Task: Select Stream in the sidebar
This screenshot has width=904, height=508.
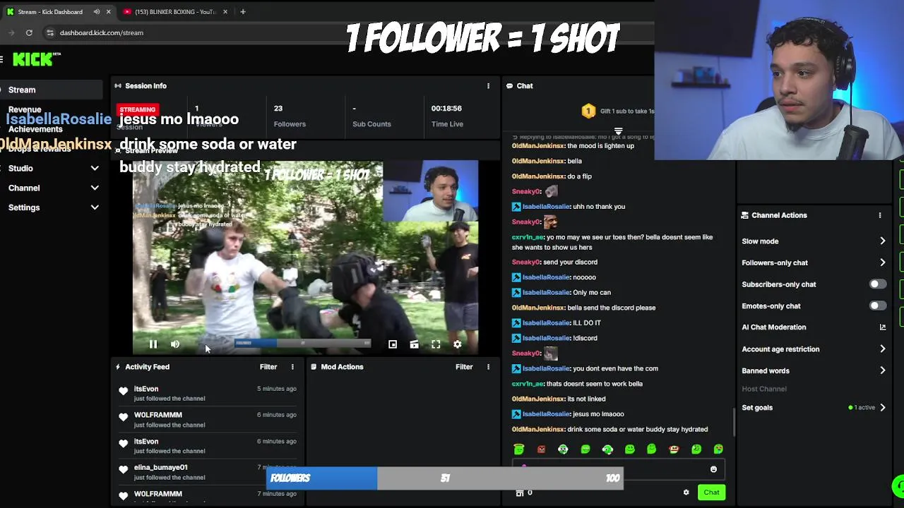Action: (x=52, y=90)
